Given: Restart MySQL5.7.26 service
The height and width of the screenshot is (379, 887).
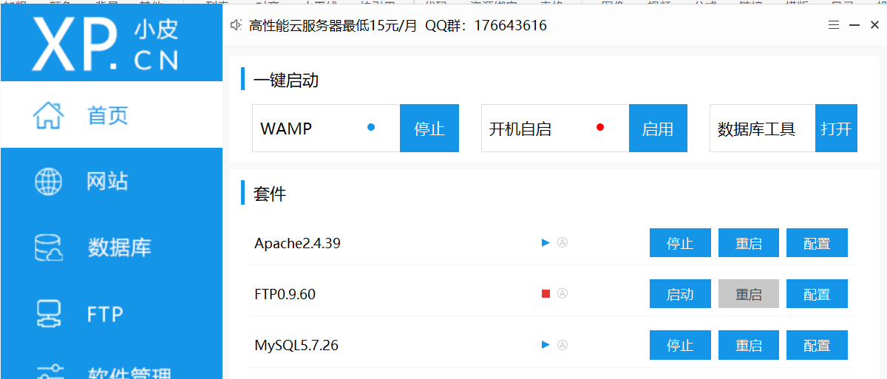Looking at the screenshot, I should [x=749, y=345].
